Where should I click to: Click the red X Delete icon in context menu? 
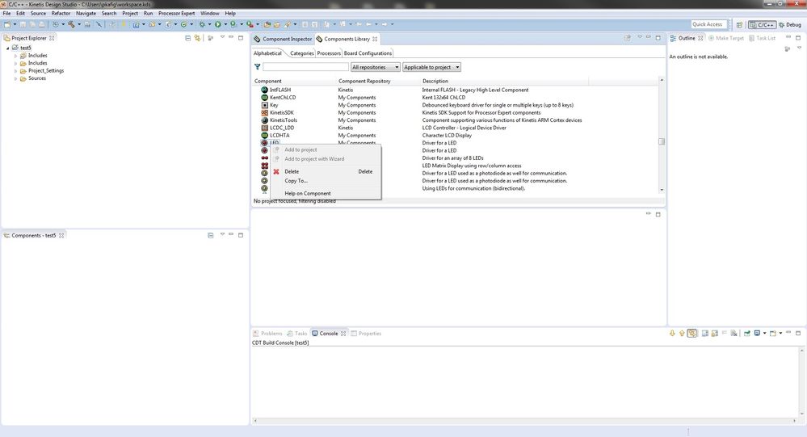[276, 171]
